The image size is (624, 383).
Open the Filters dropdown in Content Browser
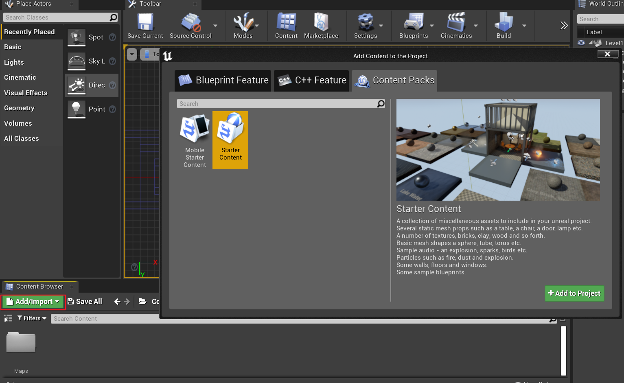(32, 318)
